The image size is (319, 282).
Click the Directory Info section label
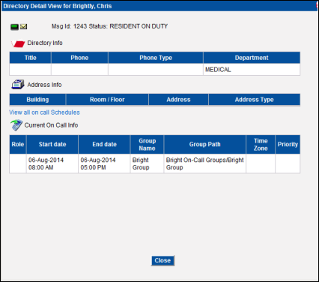coord(45,43)
